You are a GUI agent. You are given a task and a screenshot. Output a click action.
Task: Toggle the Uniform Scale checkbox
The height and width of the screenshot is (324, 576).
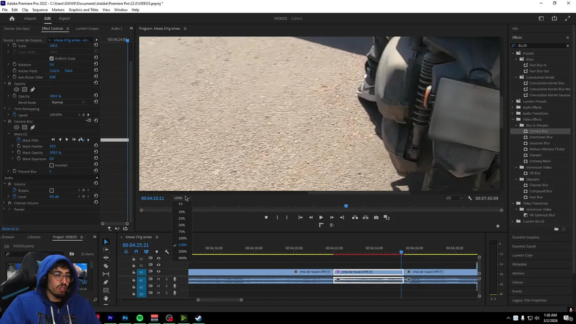coord(51,58)
